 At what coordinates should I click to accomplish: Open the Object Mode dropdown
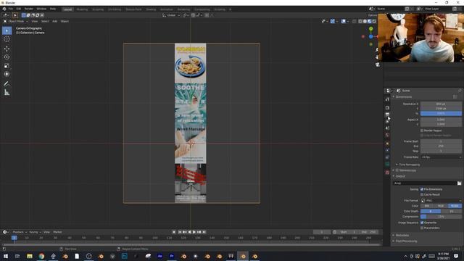(16, 21)
